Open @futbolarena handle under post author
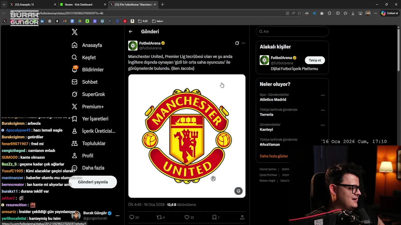The image size is (401, 225). tap(150, 48)
